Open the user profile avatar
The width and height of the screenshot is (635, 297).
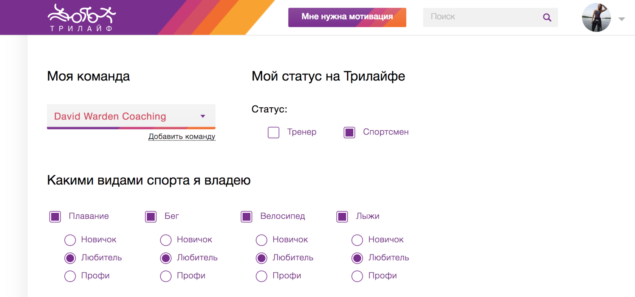[596, 17]
